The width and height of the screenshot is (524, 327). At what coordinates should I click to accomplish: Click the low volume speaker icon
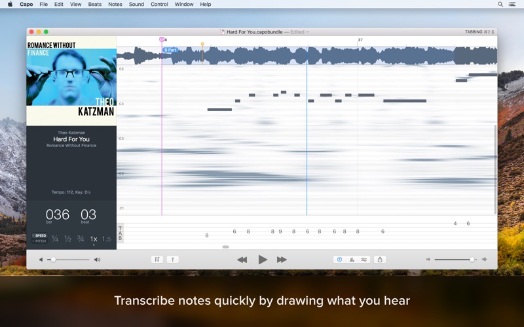(41, 260)
